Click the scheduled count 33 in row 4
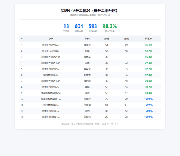 click(107, 63)
